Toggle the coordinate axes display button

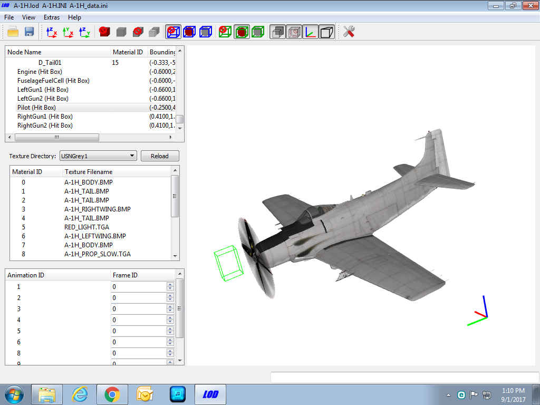[x=310, y=32]
